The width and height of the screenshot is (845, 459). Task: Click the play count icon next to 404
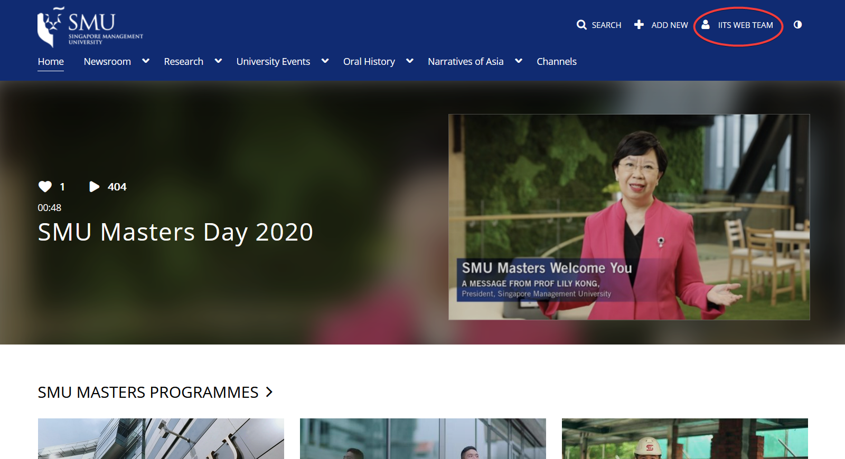click(94, 187)
